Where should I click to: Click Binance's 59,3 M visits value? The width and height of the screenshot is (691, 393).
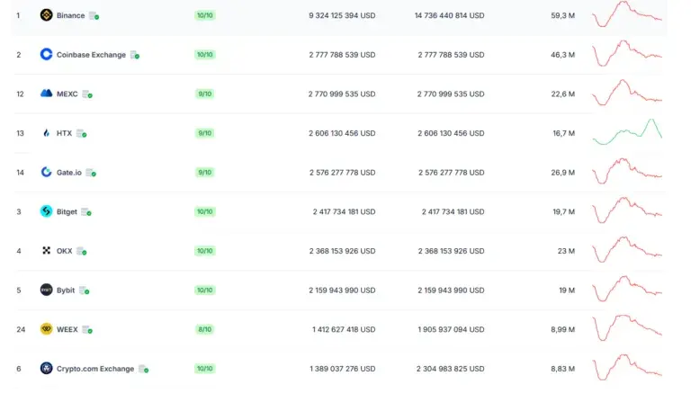tap(562, 15)
